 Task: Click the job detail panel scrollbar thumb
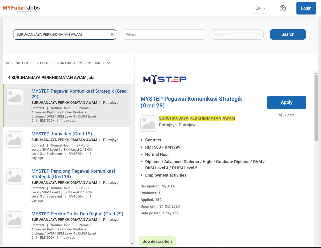(x=316, y=108)
